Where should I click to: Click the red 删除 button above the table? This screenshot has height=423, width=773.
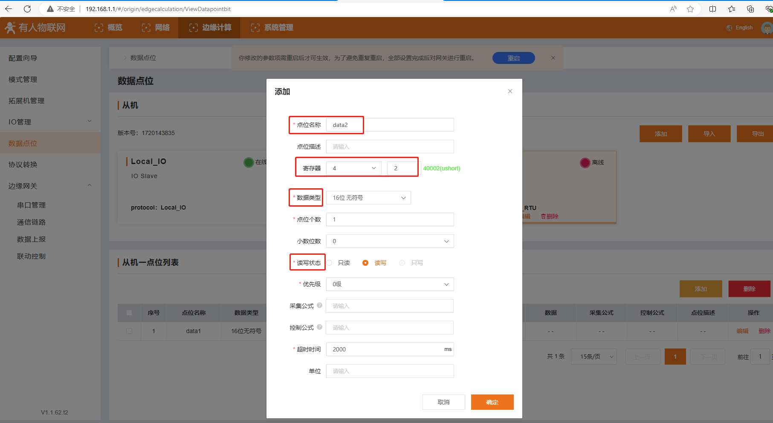coord(750,289)
